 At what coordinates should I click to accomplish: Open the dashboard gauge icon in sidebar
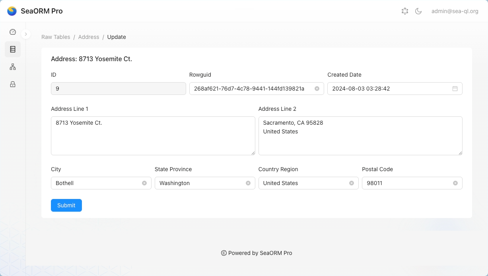[x=13, y=32]
